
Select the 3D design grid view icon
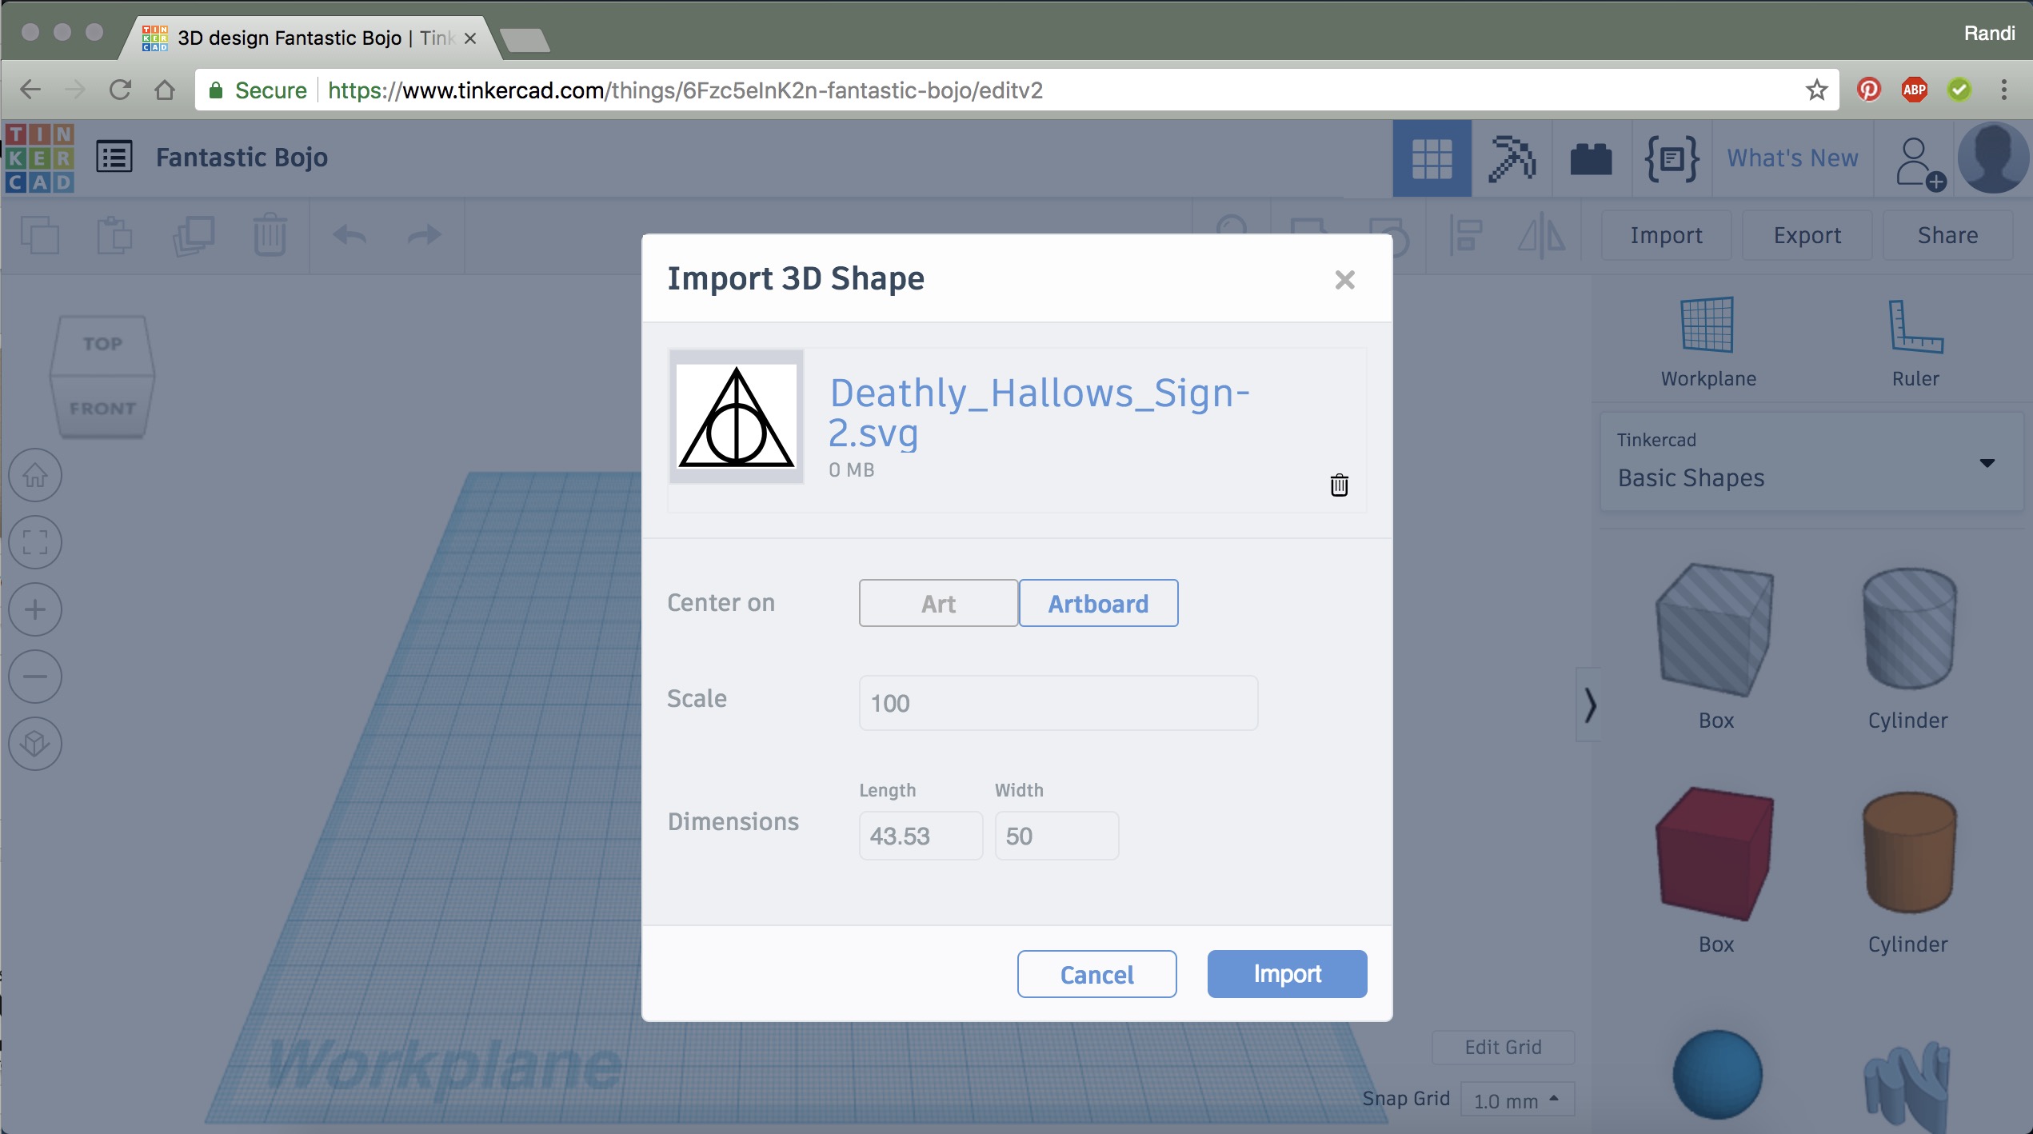(1432, 158)
